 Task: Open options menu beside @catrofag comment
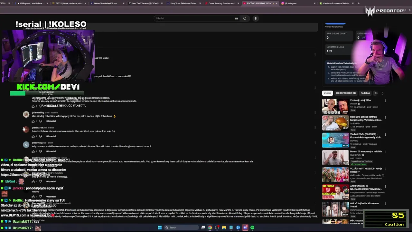coord(315,143)
